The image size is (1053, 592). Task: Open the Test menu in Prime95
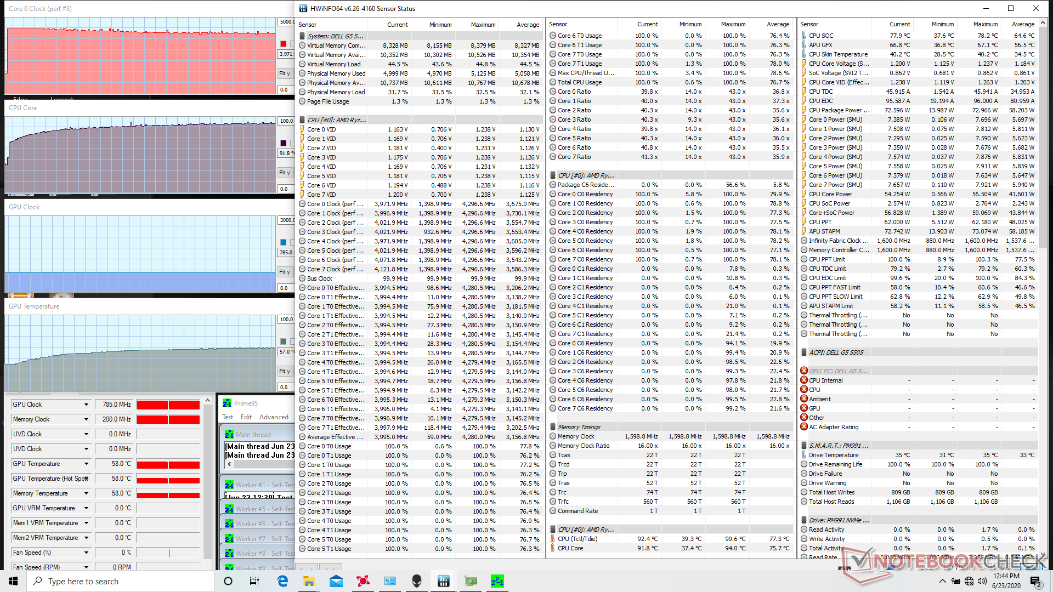(228, 417)
